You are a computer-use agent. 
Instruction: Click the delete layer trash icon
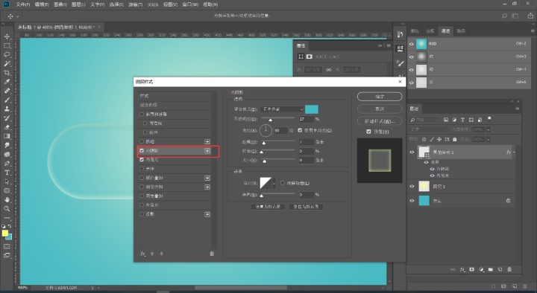(x=509, y=269)
